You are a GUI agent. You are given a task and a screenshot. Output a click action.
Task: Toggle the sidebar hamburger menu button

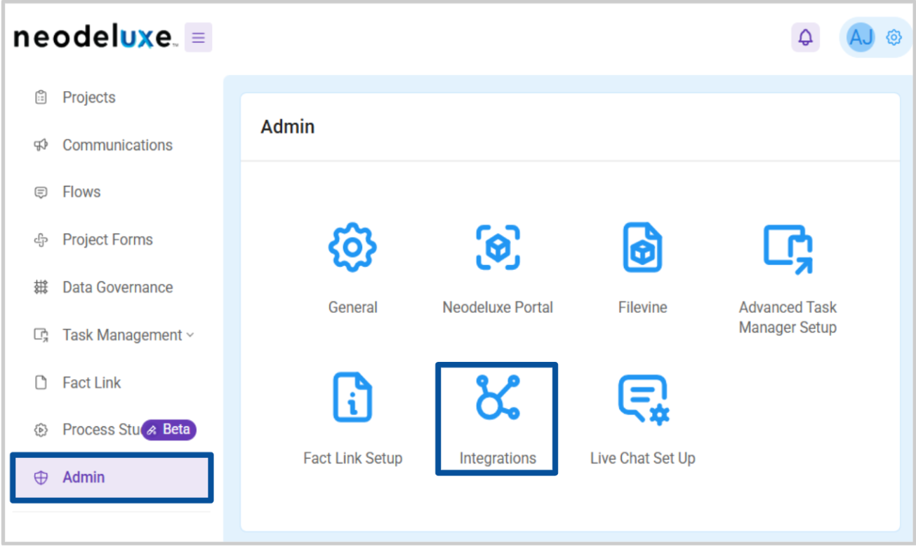(x=198, y=37)
